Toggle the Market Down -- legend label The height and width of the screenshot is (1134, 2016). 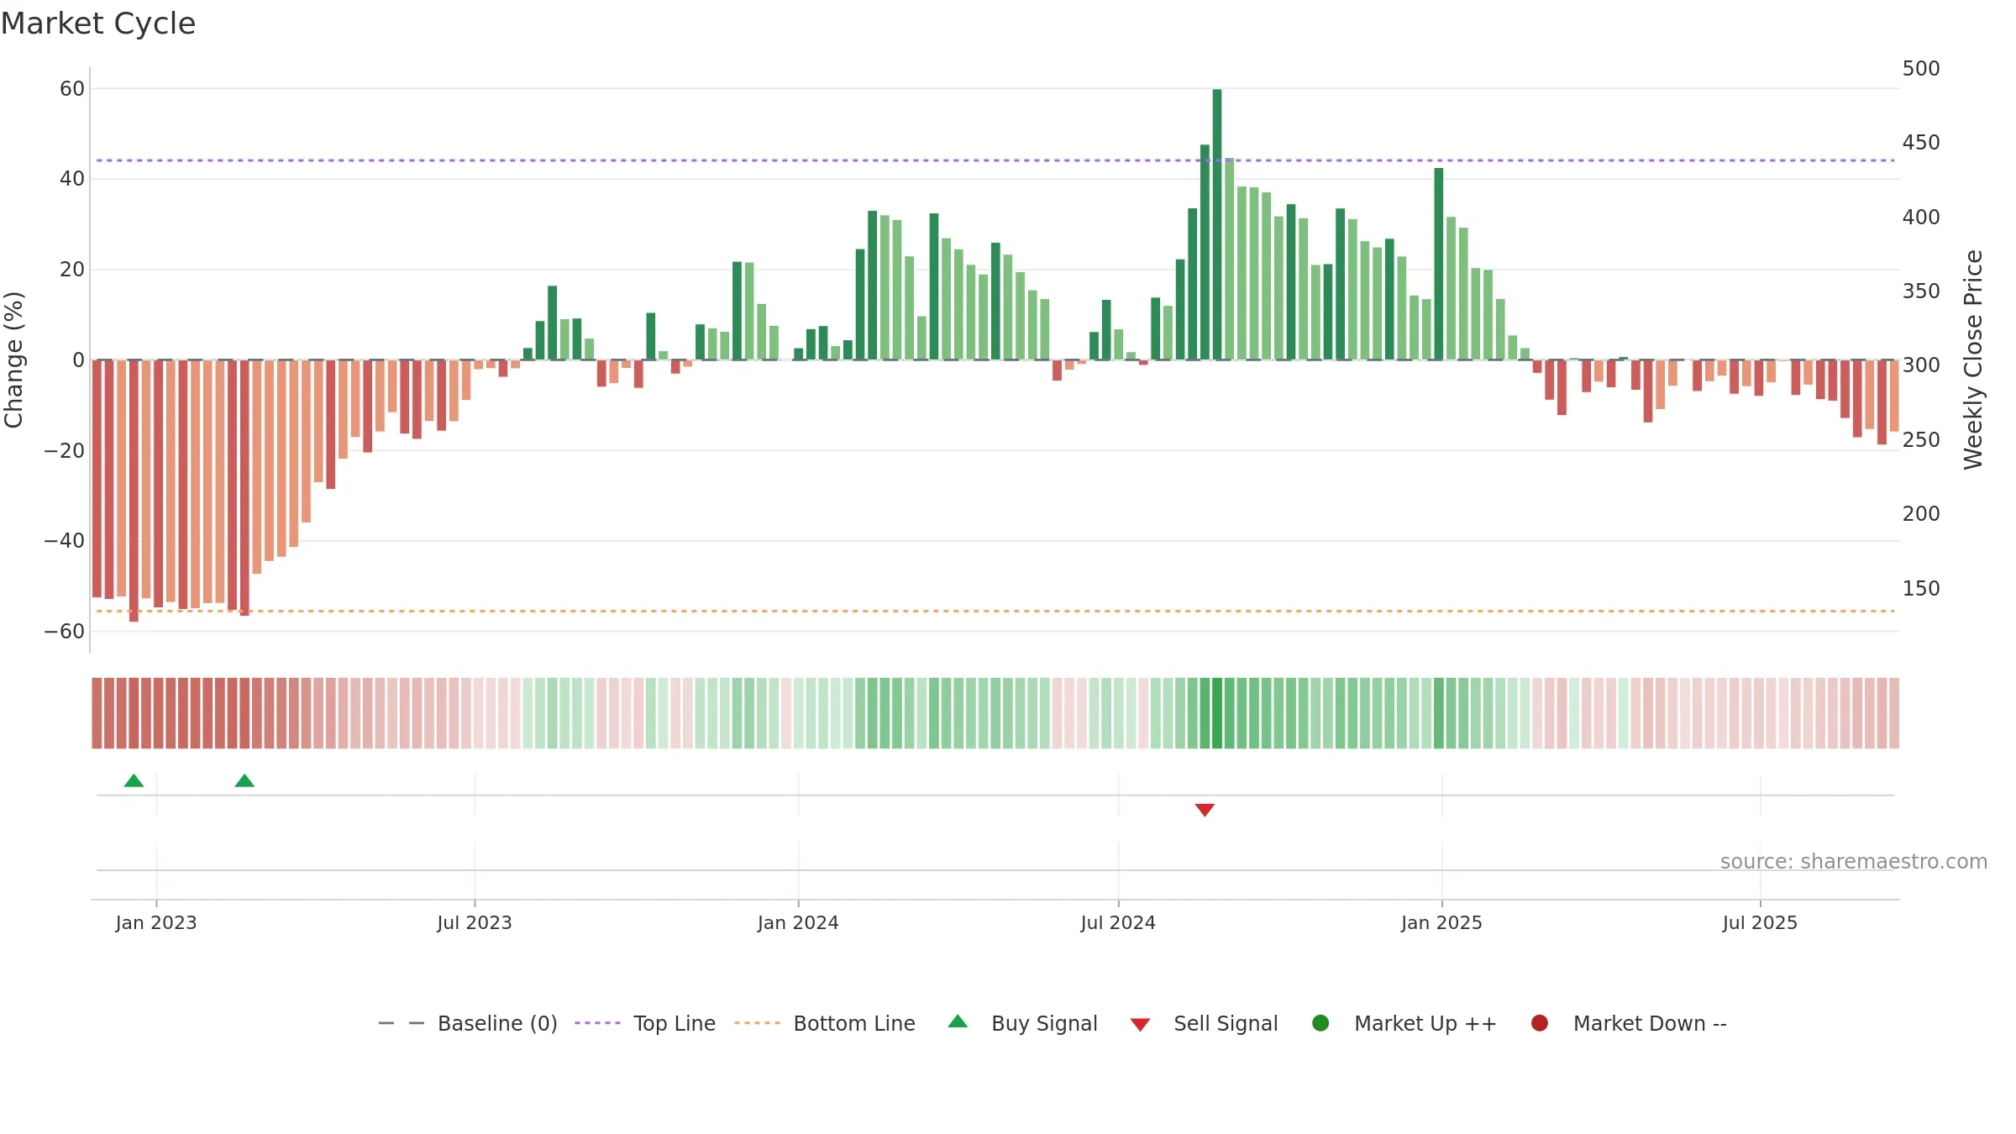pyautogui.click(x=1650, y=1023)
